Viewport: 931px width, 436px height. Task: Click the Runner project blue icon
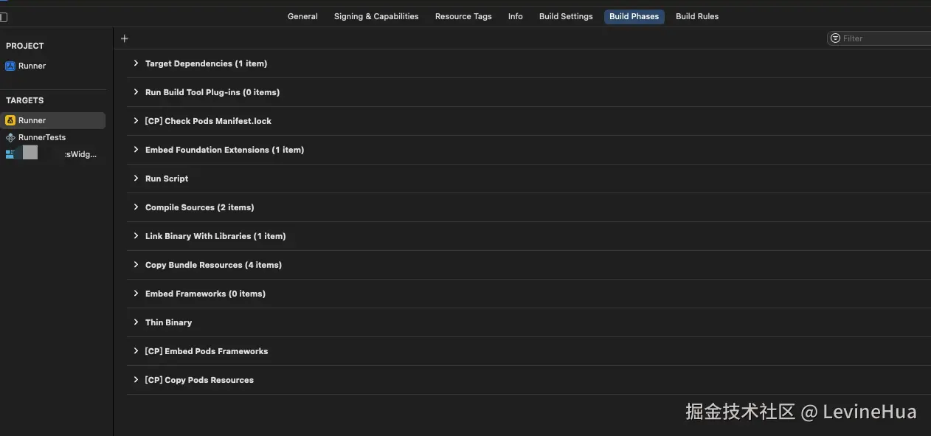click(10, 66)
